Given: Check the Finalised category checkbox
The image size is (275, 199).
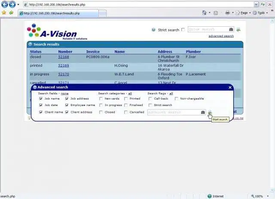Looking at the screenshot, I should 126,105.
